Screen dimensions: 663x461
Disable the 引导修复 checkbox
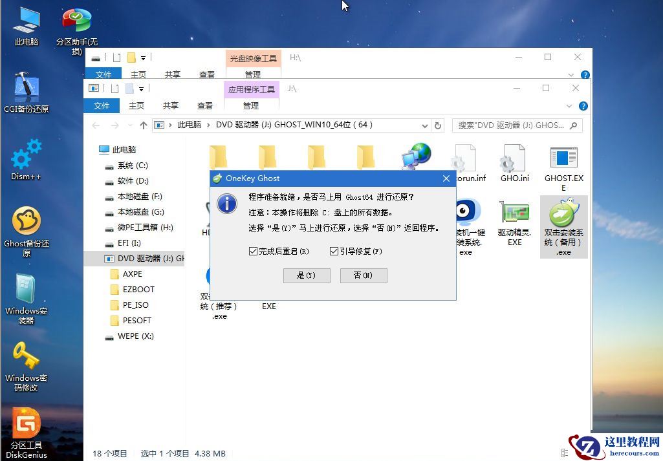tap(334, 251)
